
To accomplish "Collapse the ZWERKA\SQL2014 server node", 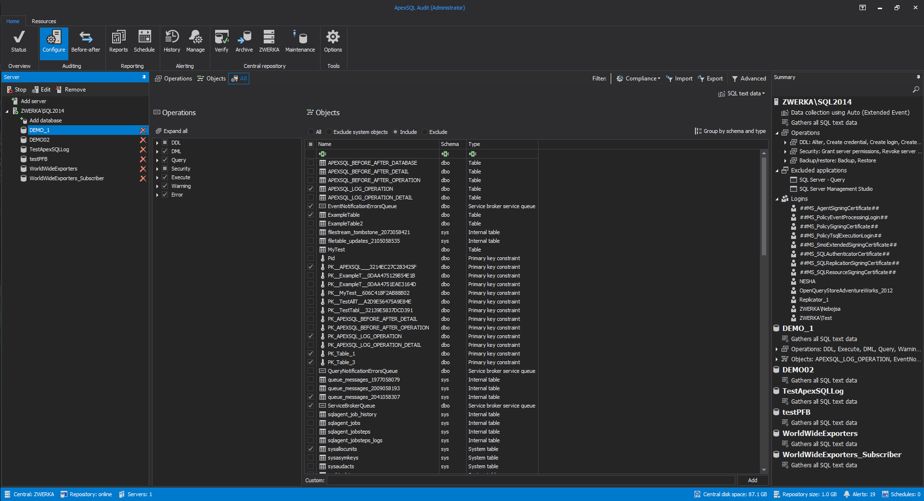I will [x=7, y=111].
